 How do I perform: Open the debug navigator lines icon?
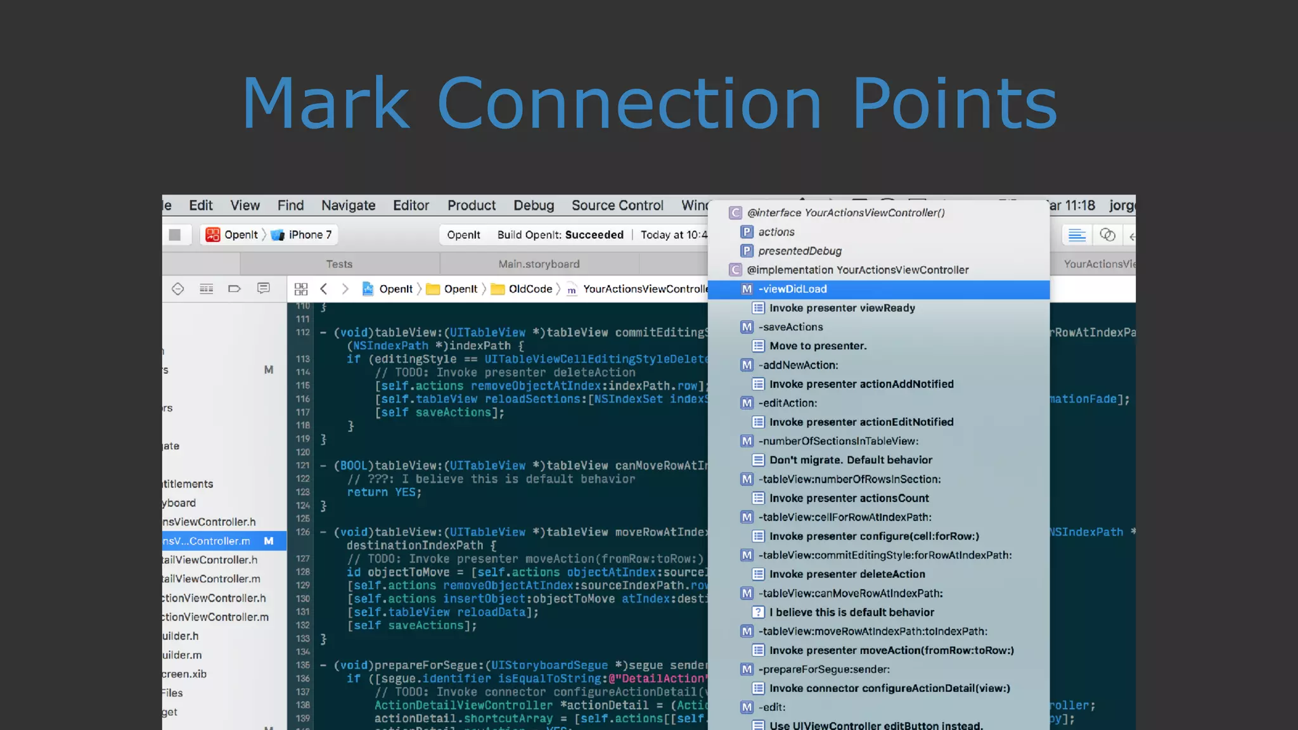pyautogui.click(x=207, y=289)
